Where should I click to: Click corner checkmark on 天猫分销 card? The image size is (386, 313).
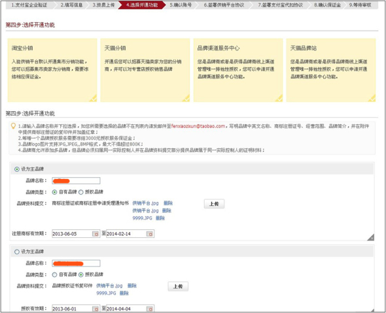(x=186, y=99)
